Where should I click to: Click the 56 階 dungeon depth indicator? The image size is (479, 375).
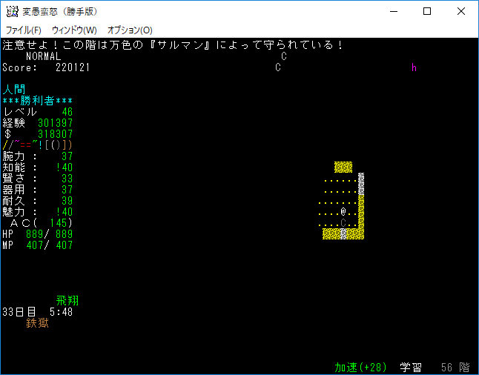[455, 368]
